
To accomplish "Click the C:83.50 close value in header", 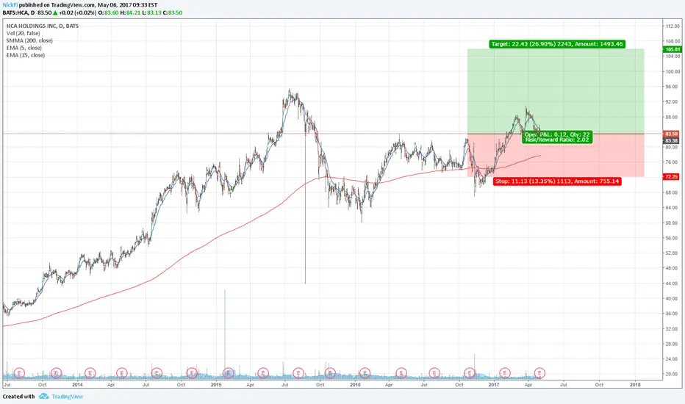I will (x=173, y=12).
